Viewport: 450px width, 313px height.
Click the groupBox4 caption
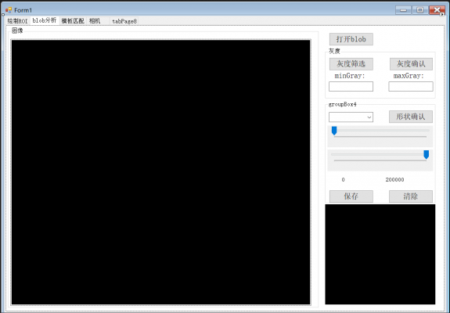[x=342, y=104]
